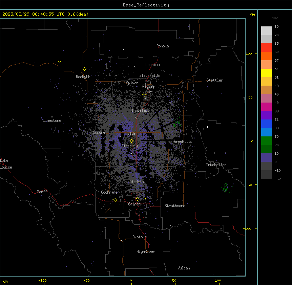
Task: Click the Sundre city label
Action: pyautogui.click(x=99, y=132)
